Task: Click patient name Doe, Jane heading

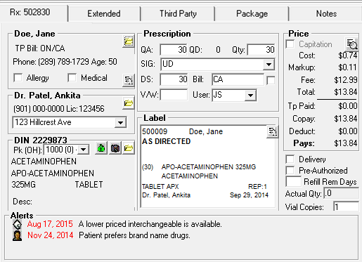Action: click(34, 34)
